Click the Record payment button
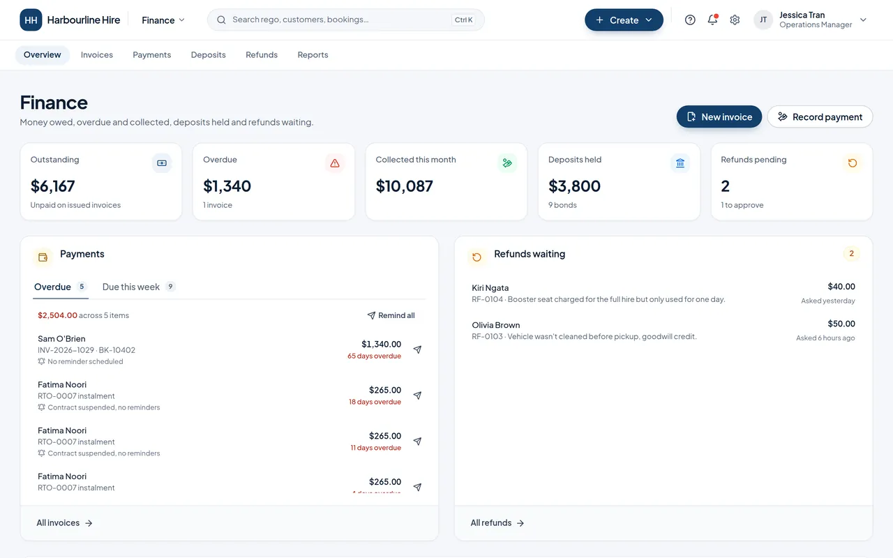 [820, 117]
